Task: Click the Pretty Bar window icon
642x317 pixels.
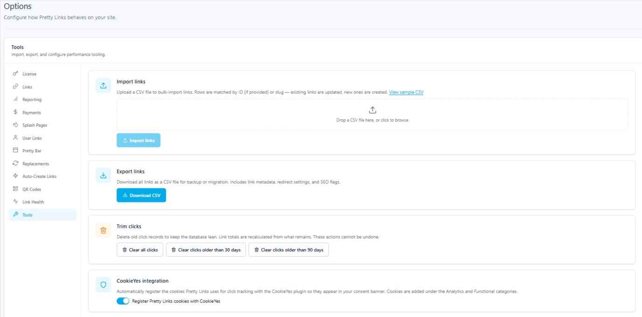Action: click(15, 150)
